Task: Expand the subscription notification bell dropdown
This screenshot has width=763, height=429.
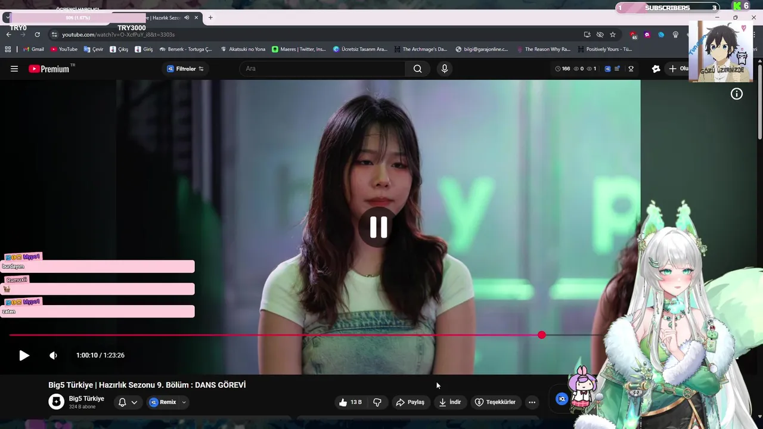Action: pos(128,402)
